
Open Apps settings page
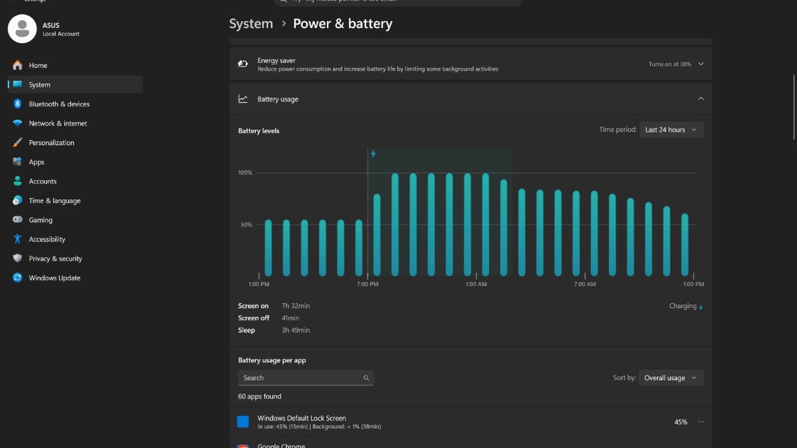(x=75, y=162)
